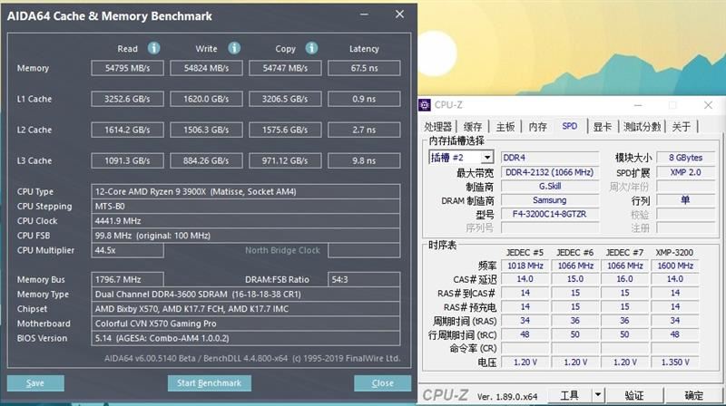Click the manufacturer field G.Skill in CPU-Z
726x406 pixels.
click(550, 187)
